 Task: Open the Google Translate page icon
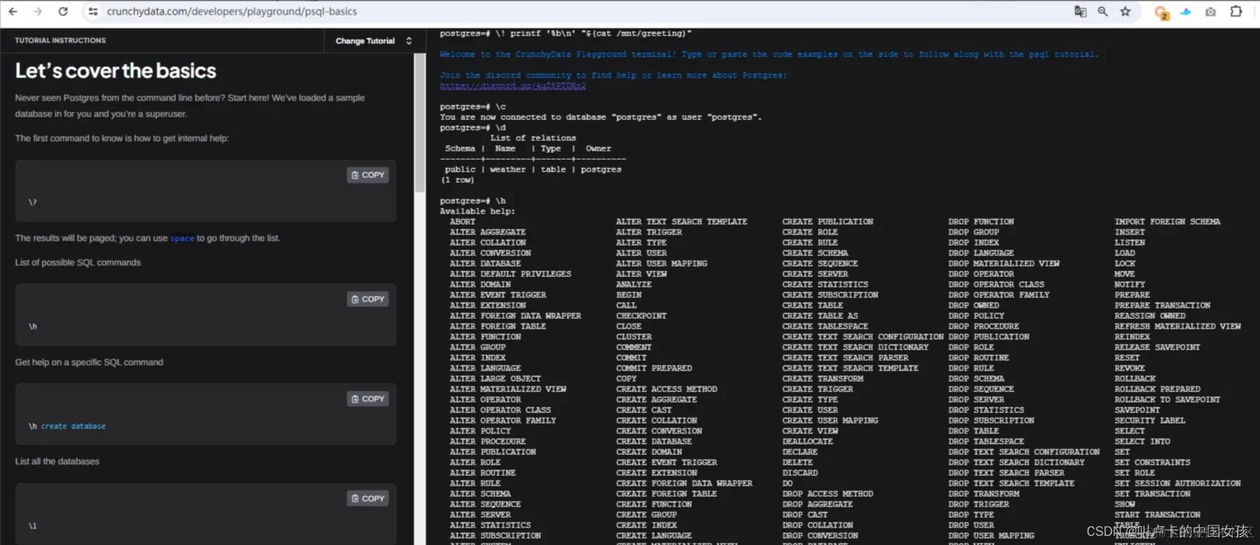1080,11
